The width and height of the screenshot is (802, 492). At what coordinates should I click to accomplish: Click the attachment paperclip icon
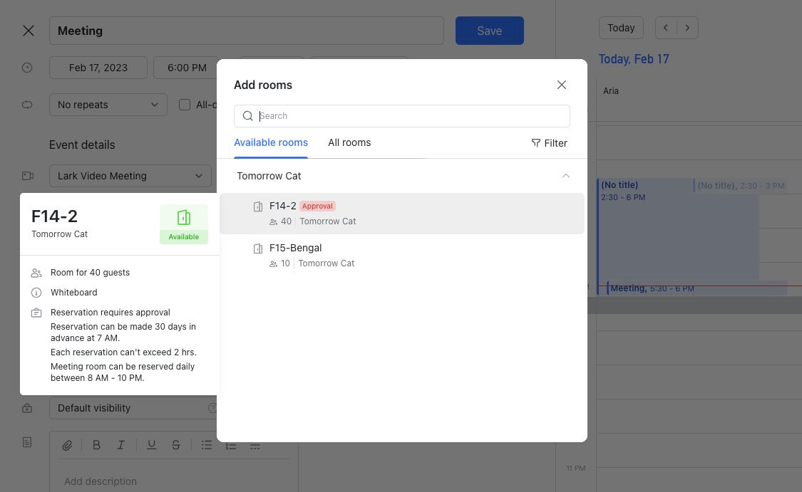click(67, 446)
